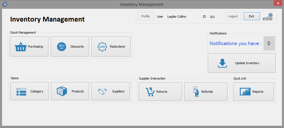Open the Profile button
The width and height of the screenshot is (284, 128).
pos(145,16)
